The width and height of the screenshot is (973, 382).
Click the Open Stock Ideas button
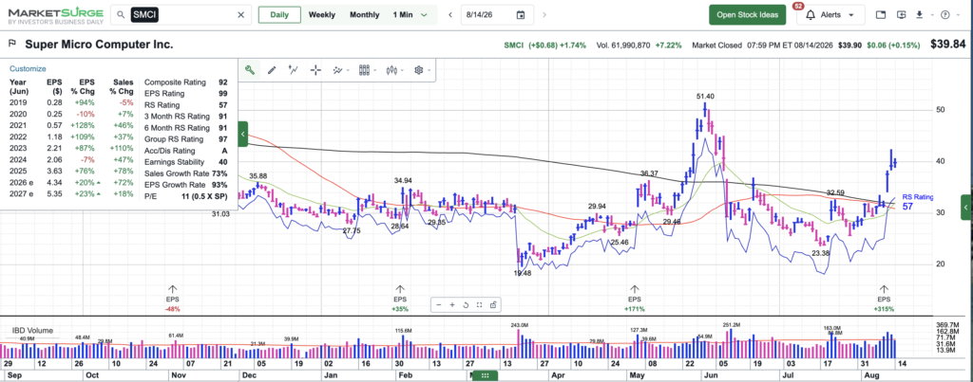(747, 15)
